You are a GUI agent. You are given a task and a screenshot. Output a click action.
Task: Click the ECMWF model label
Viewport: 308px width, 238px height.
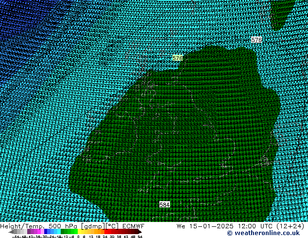pyautogui.click(x=134, y=226)
